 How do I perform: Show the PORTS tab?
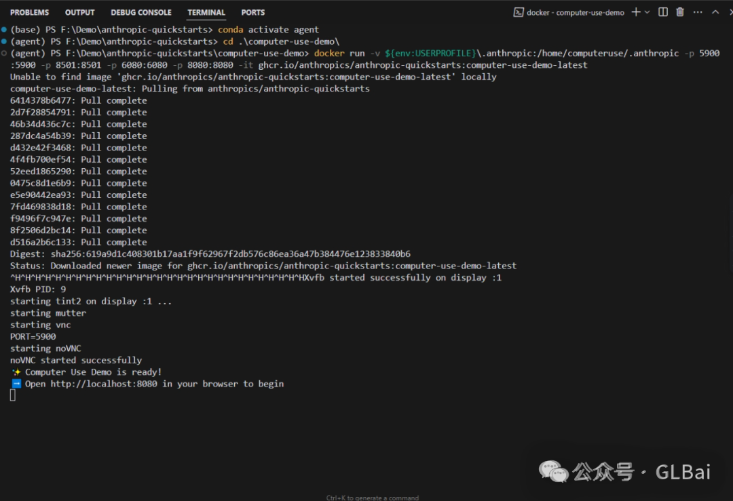(253, 12)
